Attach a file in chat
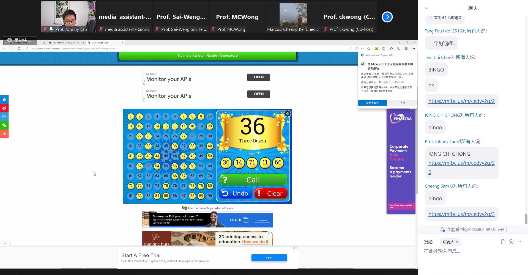 pyautogui.click(x=503, y=242)
